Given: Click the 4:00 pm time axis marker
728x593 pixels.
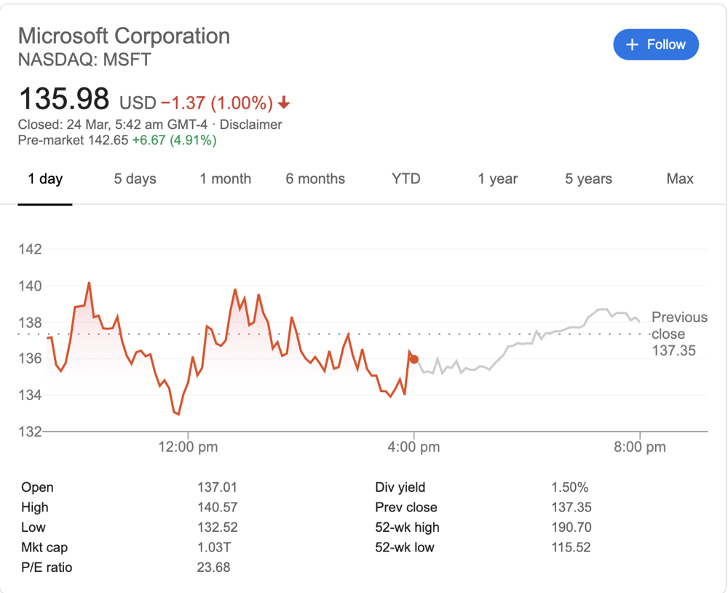Looking at the screenshot, I should (414, 447).
